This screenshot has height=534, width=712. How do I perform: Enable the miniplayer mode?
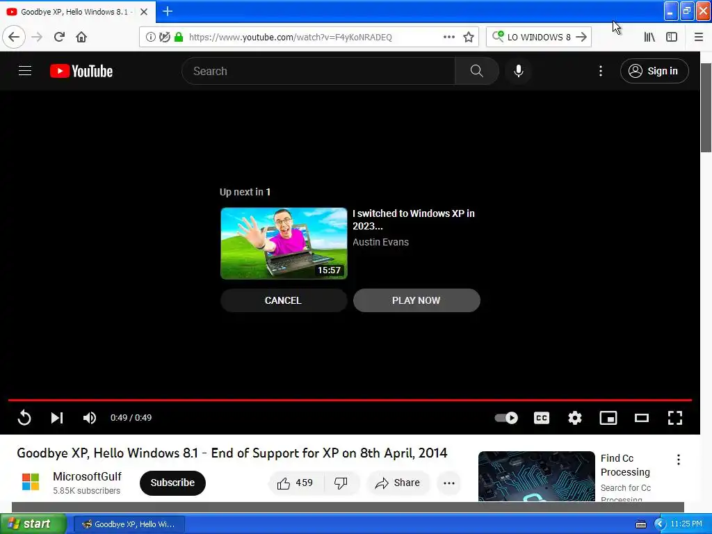click(608, 417)
